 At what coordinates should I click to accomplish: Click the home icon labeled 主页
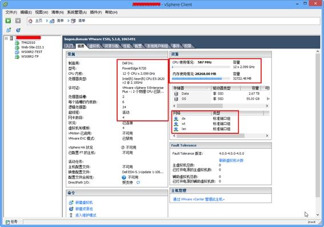pos(30,21)
